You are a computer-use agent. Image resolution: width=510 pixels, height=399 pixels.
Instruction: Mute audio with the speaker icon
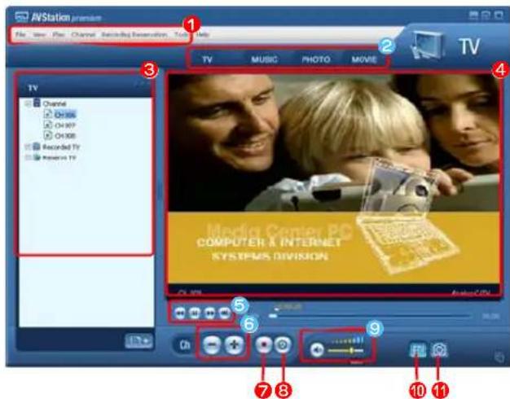316,350
